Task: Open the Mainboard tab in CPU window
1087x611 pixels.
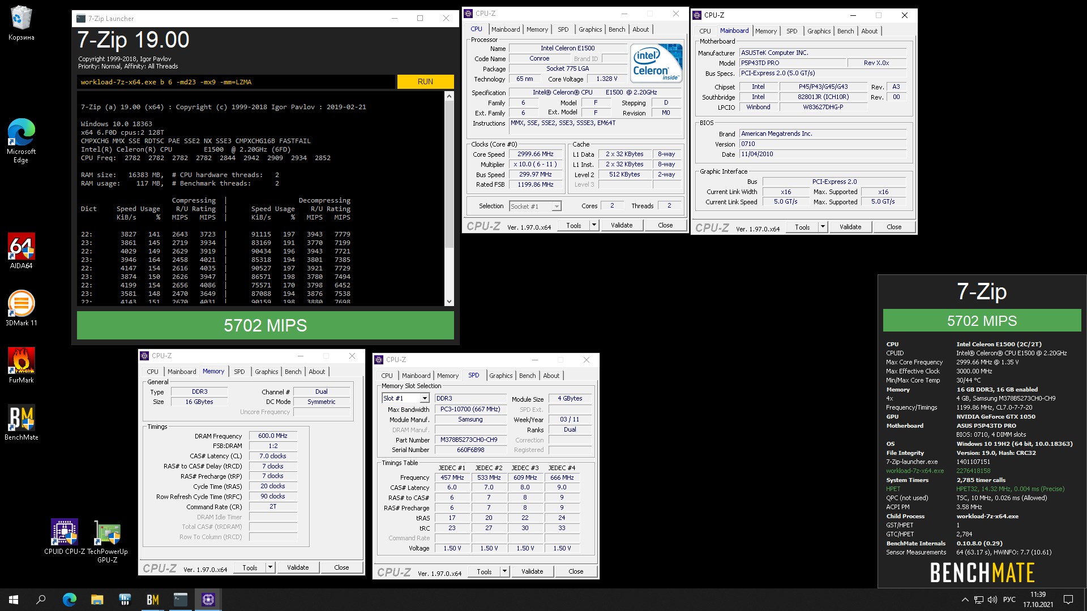Action: point(505,29)
